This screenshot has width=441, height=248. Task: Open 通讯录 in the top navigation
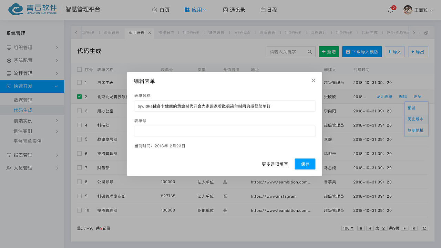(x=234, y=10)
